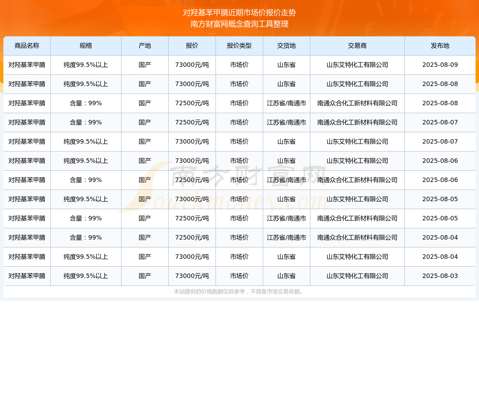Click 对羟基苯甲腈 in the 2025-08-04 含量：99% row

point(27,238)
